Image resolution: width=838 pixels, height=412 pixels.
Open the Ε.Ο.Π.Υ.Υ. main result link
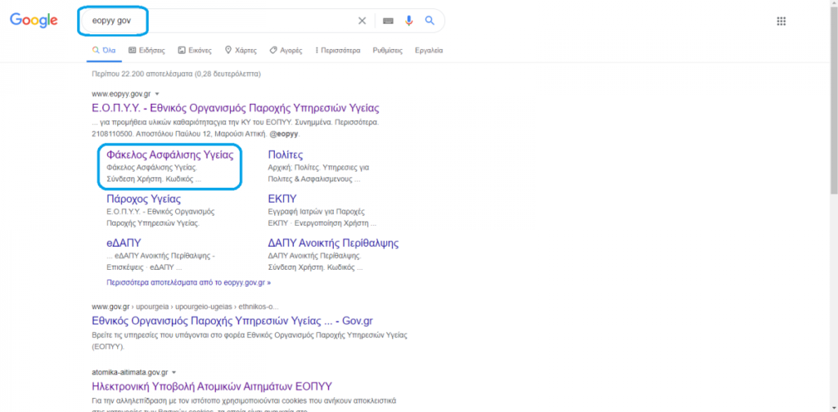[x=236, y=109]
